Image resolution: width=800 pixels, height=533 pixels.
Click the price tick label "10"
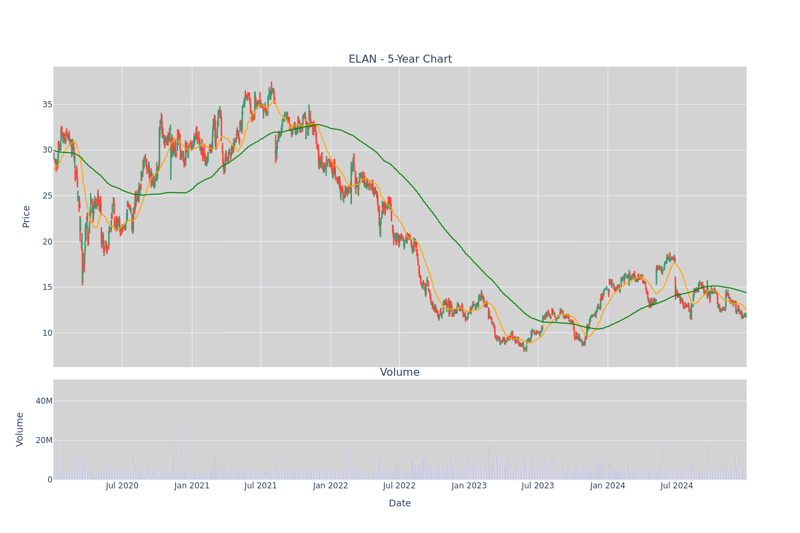[x=47, y=333]
